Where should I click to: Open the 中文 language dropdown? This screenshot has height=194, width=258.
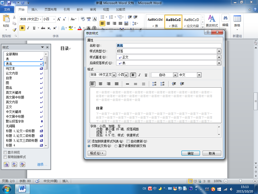coord(199,75)
